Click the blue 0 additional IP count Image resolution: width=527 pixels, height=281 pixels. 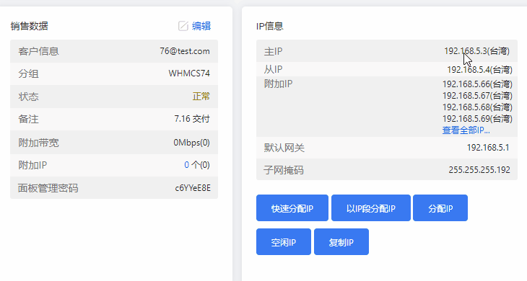186,165
